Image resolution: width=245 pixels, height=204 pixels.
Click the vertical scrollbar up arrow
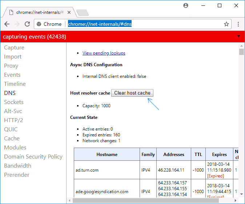coord(241,46)
